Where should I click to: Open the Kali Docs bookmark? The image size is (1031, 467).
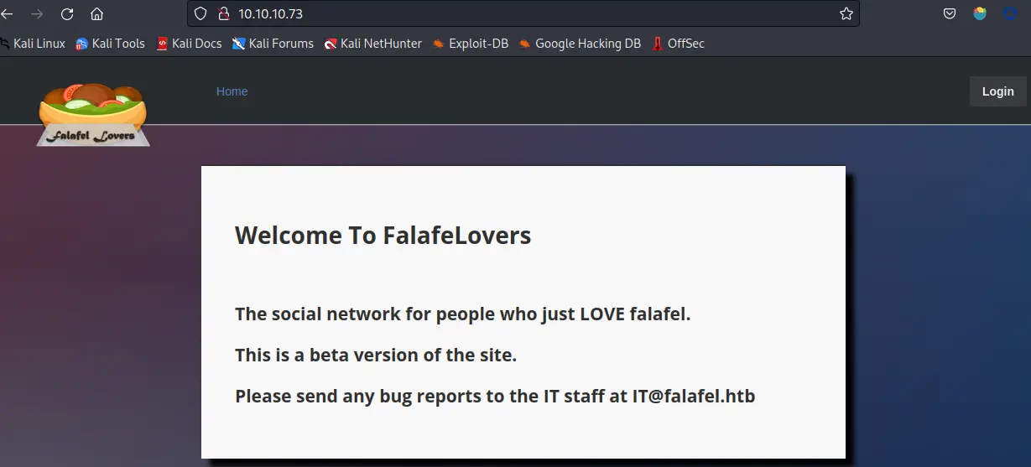[x=189, y=44]
